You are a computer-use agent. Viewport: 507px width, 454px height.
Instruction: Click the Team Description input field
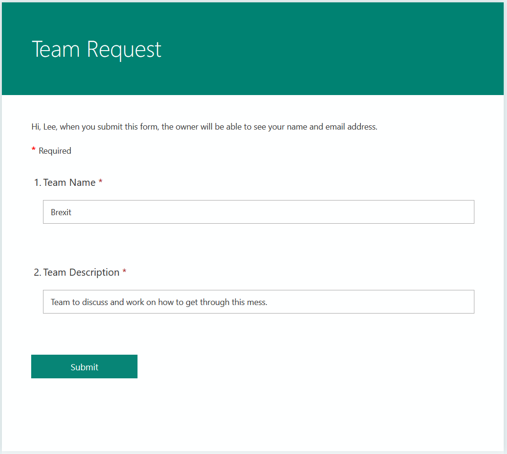click(258, 302)
